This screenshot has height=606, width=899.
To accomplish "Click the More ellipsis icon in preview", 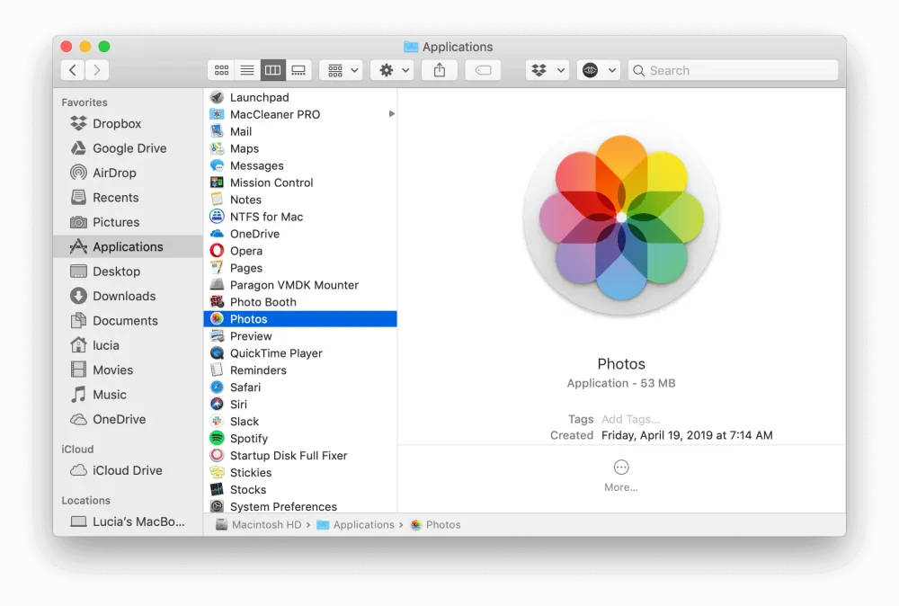I will click(621, 468).
